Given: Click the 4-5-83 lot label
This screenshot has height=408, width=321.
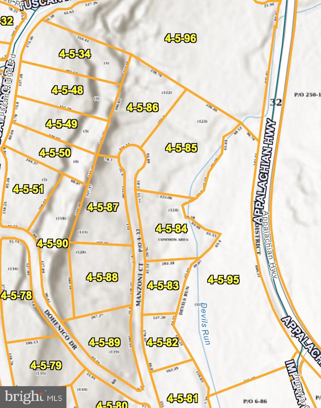Looking at the screenshot, I should click(163, 285).
